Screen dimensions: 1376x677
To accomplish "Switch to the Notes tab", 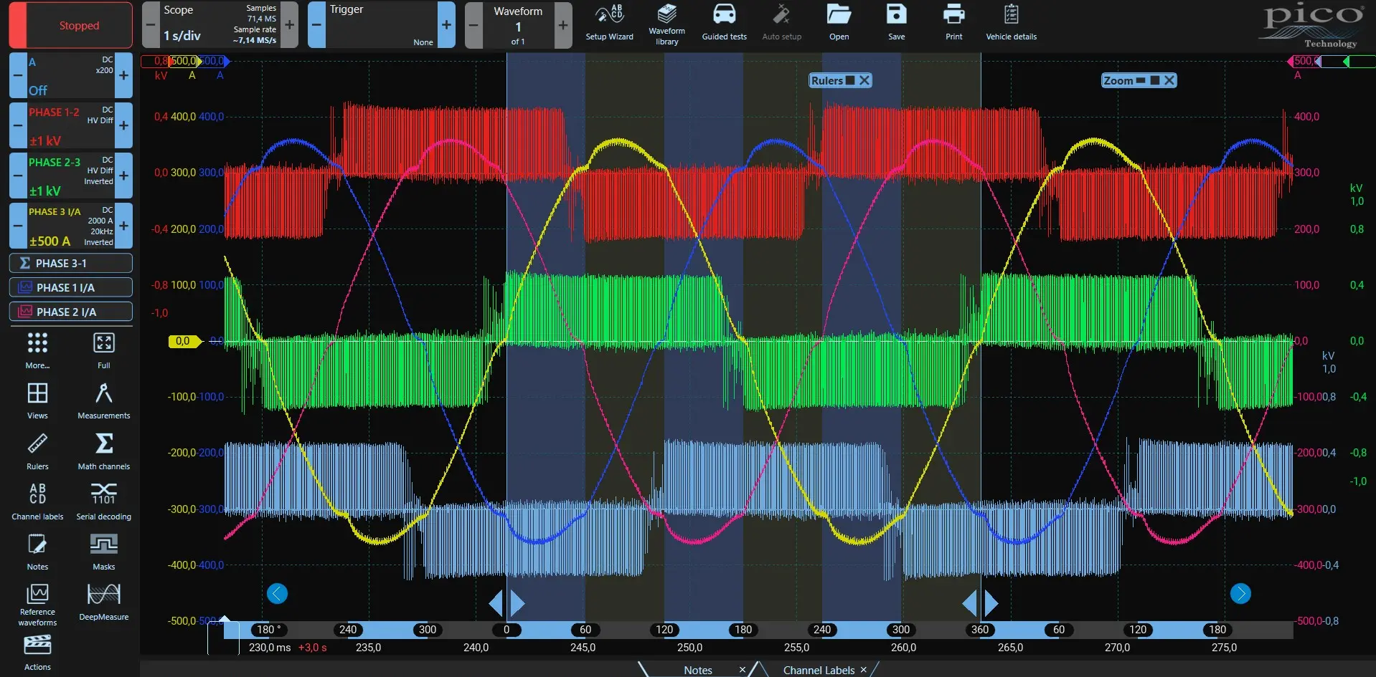I will [x=697, y=670].
